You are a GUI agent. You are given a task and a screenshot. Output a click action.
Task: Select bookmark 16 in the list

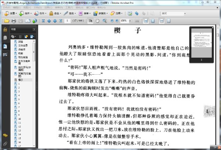pyautogui.click(x=20, y=142)
